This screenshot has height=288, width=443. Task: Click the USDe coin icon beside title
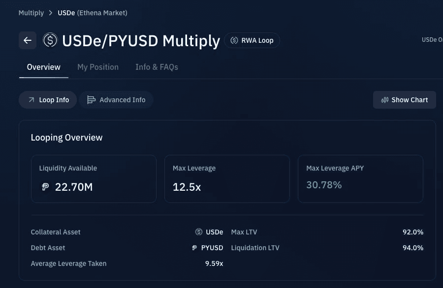click(x=50, y=40)
